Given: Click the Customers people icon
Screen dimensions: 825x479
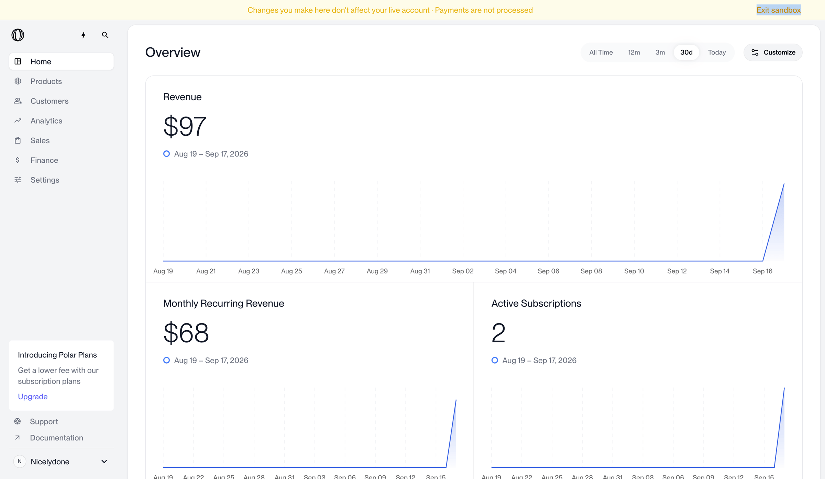Looking at the screenshot, I should 18,101.
